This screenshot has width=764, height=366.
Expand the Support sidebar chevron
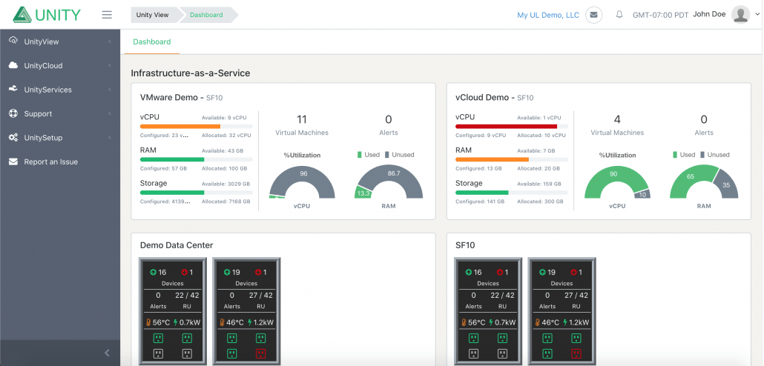click(110, 114)
